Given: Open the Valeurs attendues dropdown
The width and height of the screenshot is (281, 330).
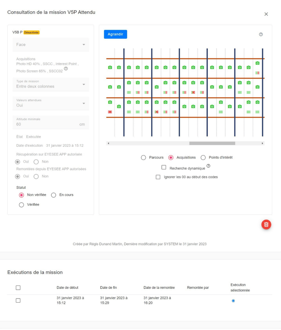Looking at the screenshot, I should click(51, 103).
